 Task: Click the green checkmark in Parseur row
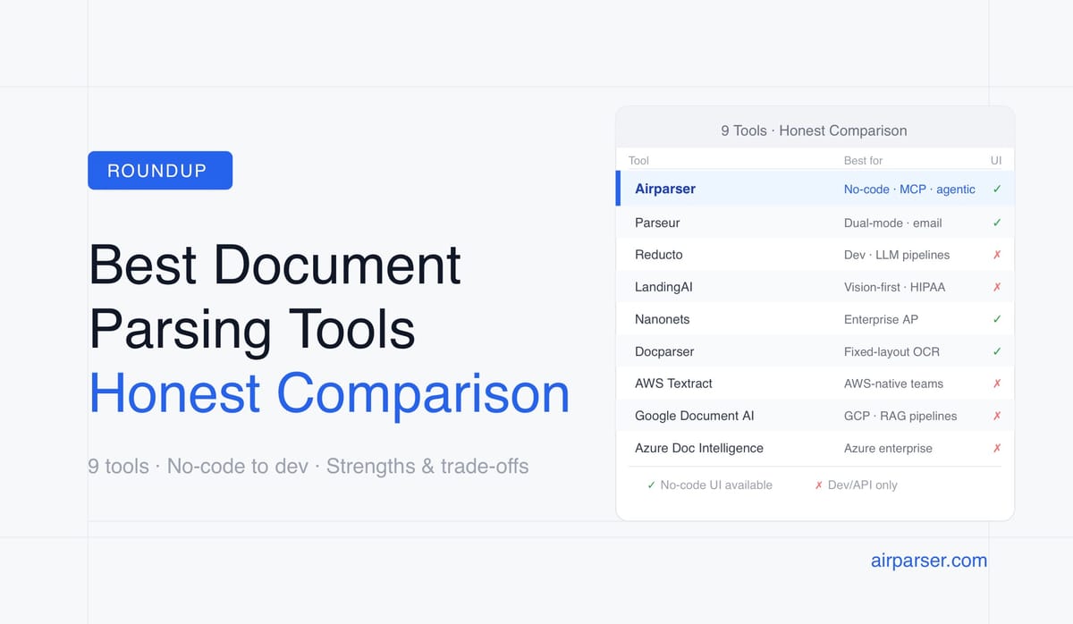point(997,223)
